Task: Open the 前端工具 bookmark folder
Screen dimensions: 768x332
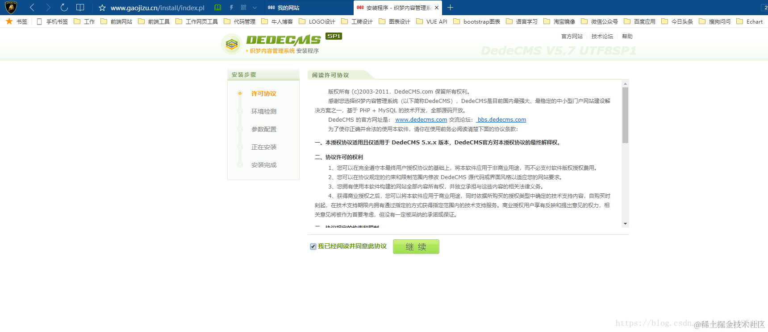Action: click(154, 21)
